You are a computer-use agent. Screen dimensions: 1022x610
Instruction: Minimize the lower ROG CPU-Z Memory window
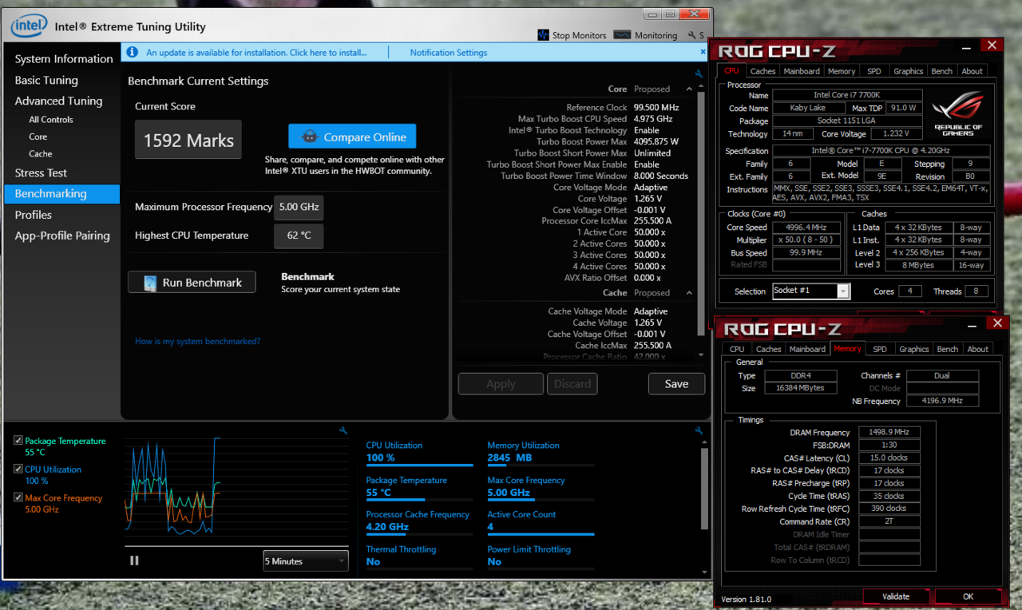(973, 327)
